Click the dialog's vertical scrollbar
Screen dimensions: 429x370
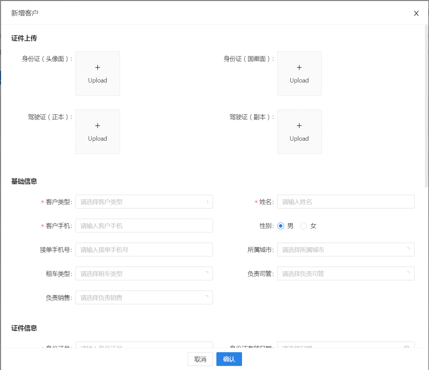tap(426, 106)
